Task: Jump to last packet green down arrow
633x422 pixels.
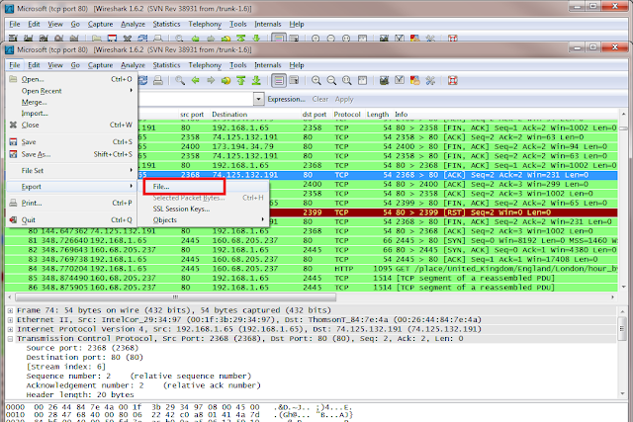Action: [x=256, y=80]
